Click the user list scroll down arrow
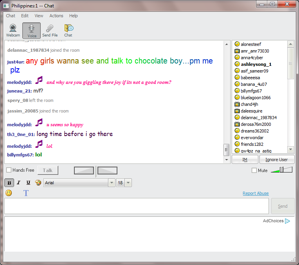299x265 pixels. (290, 149)
